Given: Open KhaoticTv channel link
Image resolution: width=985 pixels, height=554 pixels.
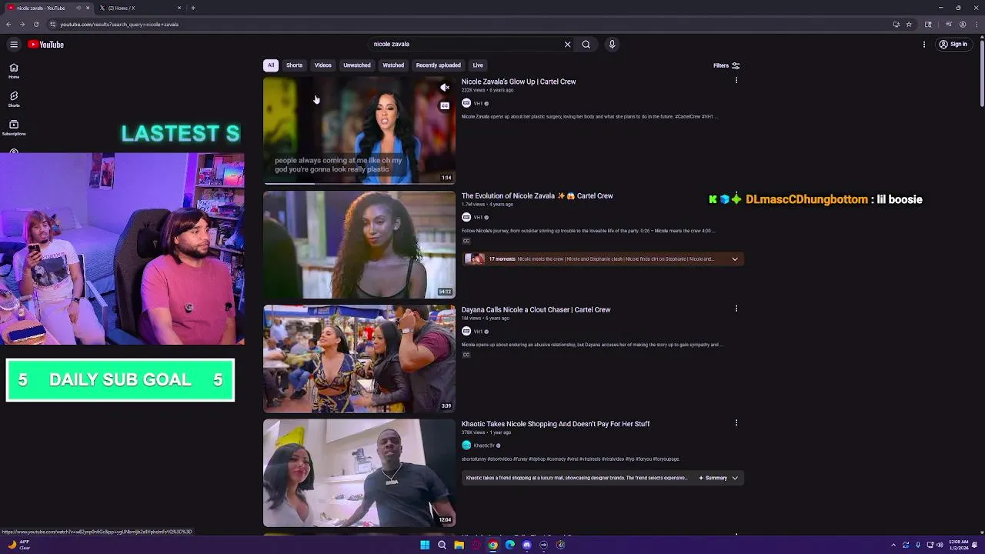Looking at the screenshot, I should coord(484,446).
